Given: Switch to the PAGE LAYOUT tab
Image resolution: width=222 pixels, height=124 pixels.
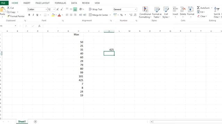Looking at the screenshot, I should click(x=42, y=3).
